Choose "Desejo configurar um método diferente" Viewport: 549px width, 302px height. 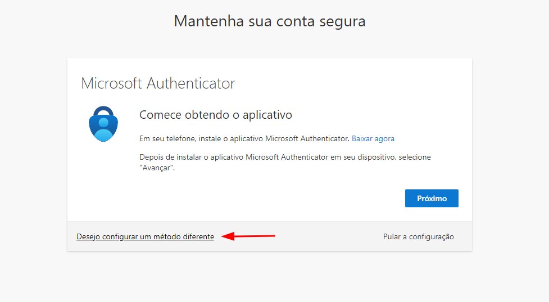145,237
